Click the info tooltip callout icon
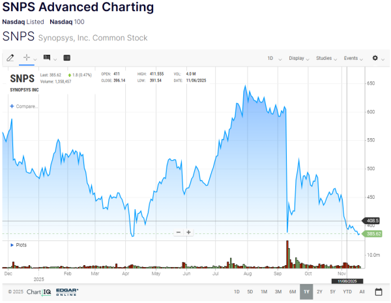Viewport: 391px width, 303px height. pos(47,58)
